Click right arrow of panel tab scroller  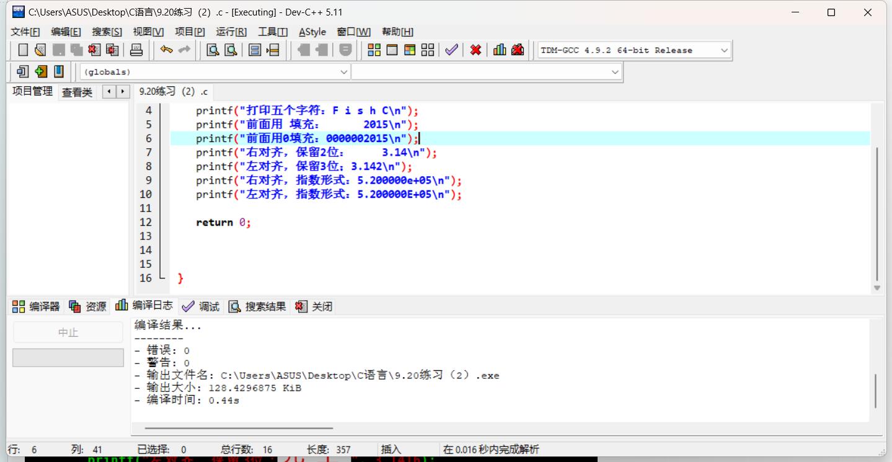[x=123, y=92]
